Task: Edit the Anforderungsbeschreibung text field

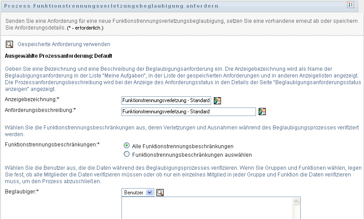Action: pos(188,112)
